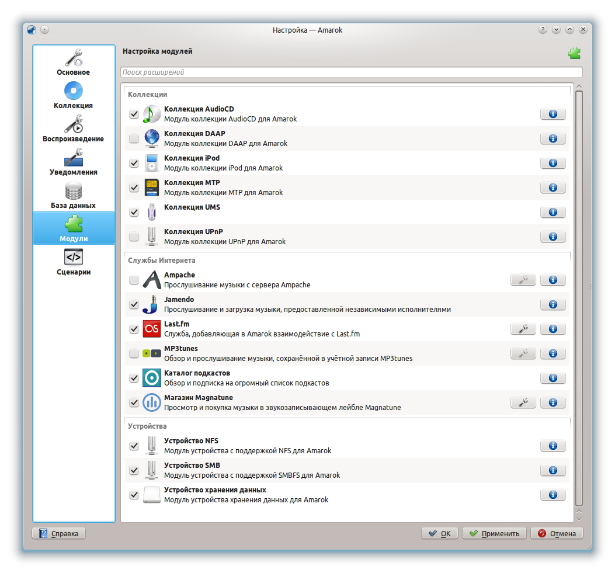The image size is (615, 573).
Task: Confirm settings with the OK button
Action: (440, 533)
